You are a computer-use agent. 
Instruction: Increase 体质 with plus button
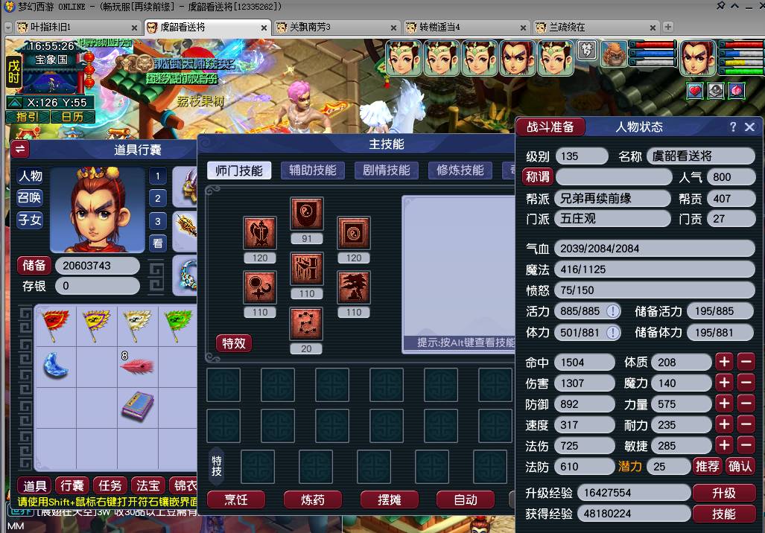[x=725, y=362]
